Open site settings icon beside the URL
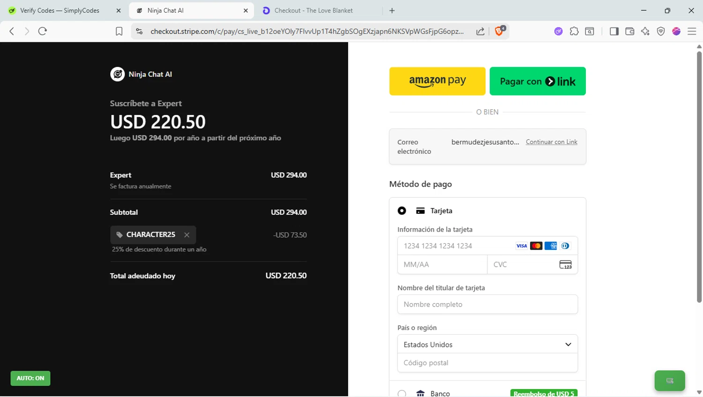This screenshot has height=397, width=703. click(x=139, y=31)
